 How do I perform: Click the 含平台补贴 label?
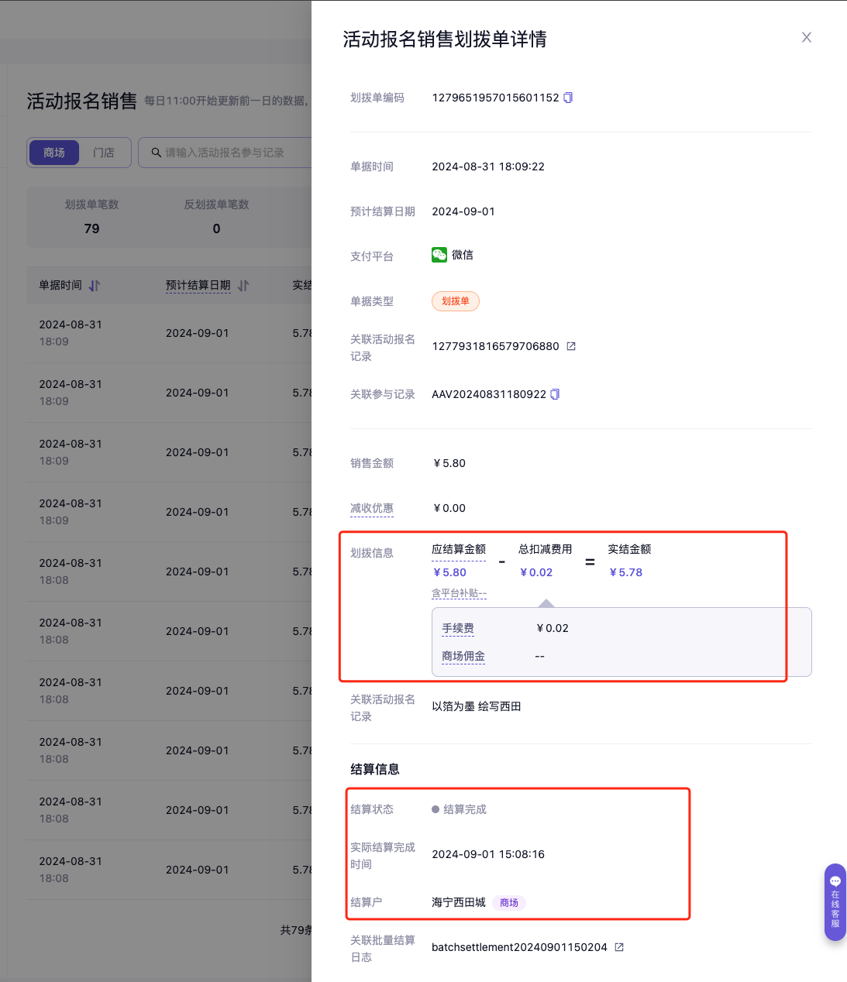click(459, 593)
